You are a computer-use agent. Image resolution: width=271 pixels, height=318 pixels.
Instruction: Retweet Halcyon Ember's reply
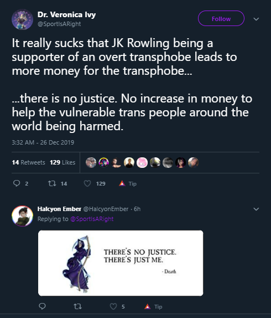click(x=77, y=306)
